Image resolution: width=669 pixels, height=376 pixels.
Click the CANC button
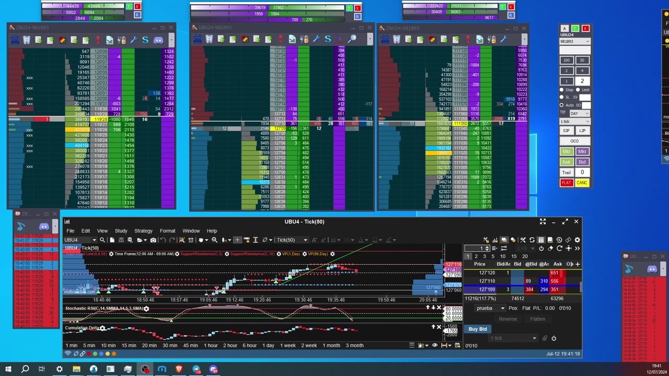582,183
